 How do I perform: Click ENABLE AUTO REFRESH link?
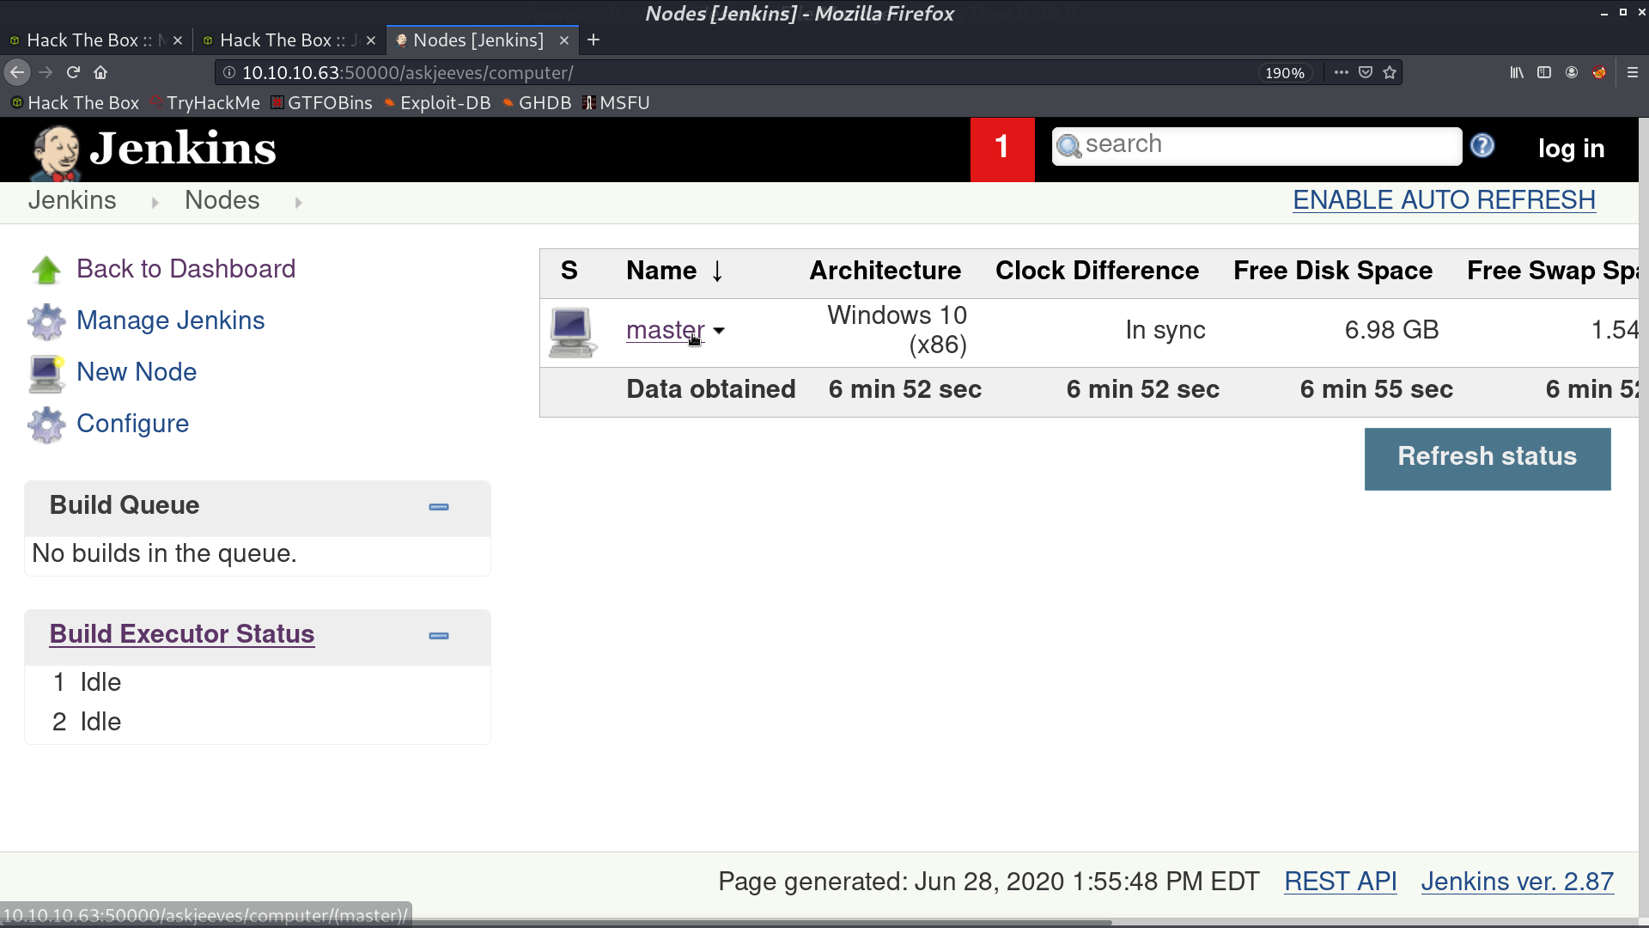(x=1444, y=200)
